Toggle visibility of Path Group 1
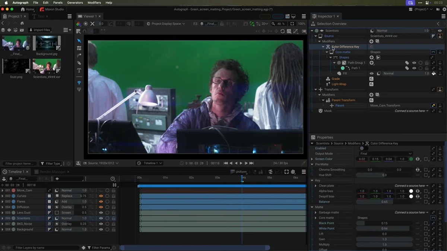Image resolution: width=447 pixels, height=251 pixels. 414,63
